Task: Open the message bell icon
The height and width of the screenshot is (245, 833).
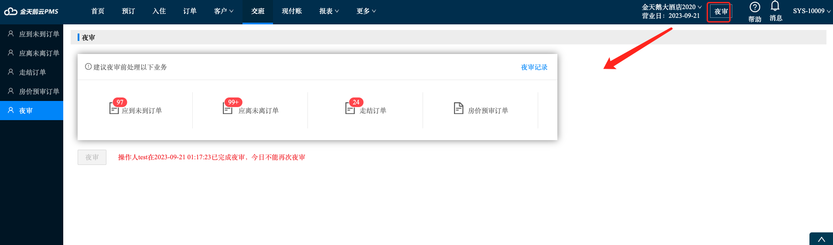Action: tap(775, 6)
